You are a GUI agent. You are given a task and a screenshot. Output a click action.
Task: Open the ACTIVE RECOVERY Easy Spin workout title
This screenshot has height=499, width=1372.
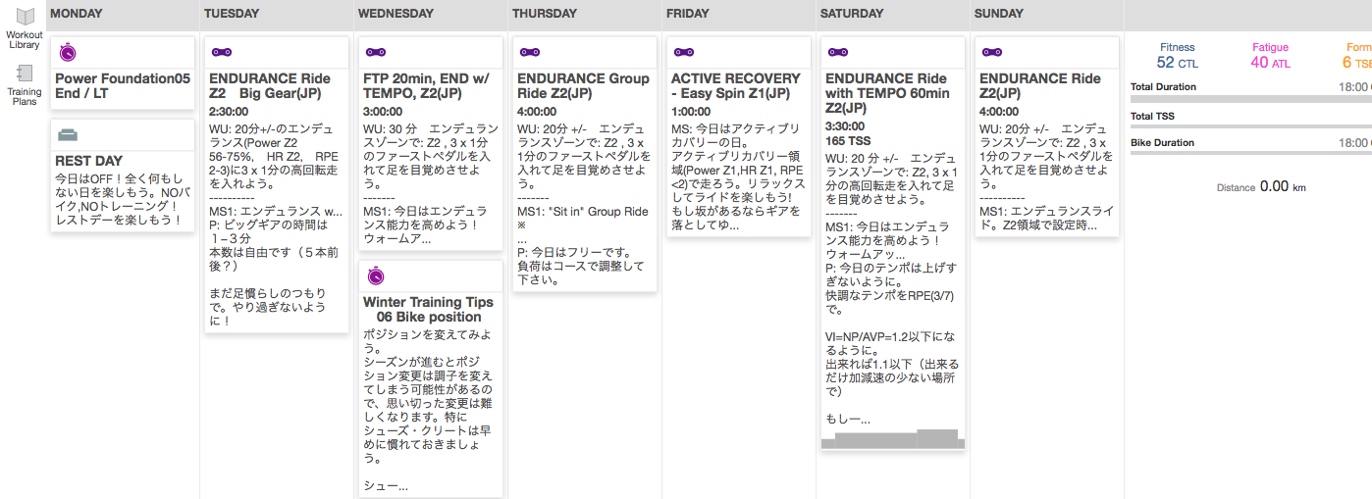735,85
